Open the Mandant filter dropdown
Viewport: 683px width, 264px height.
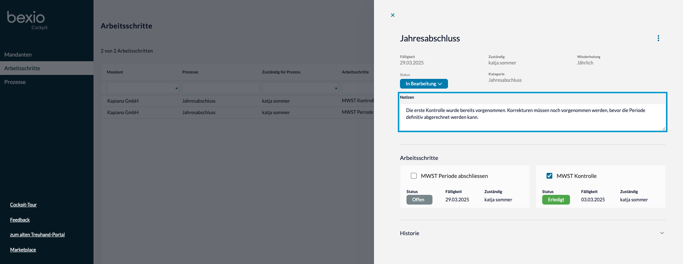(x=143, y=88)
